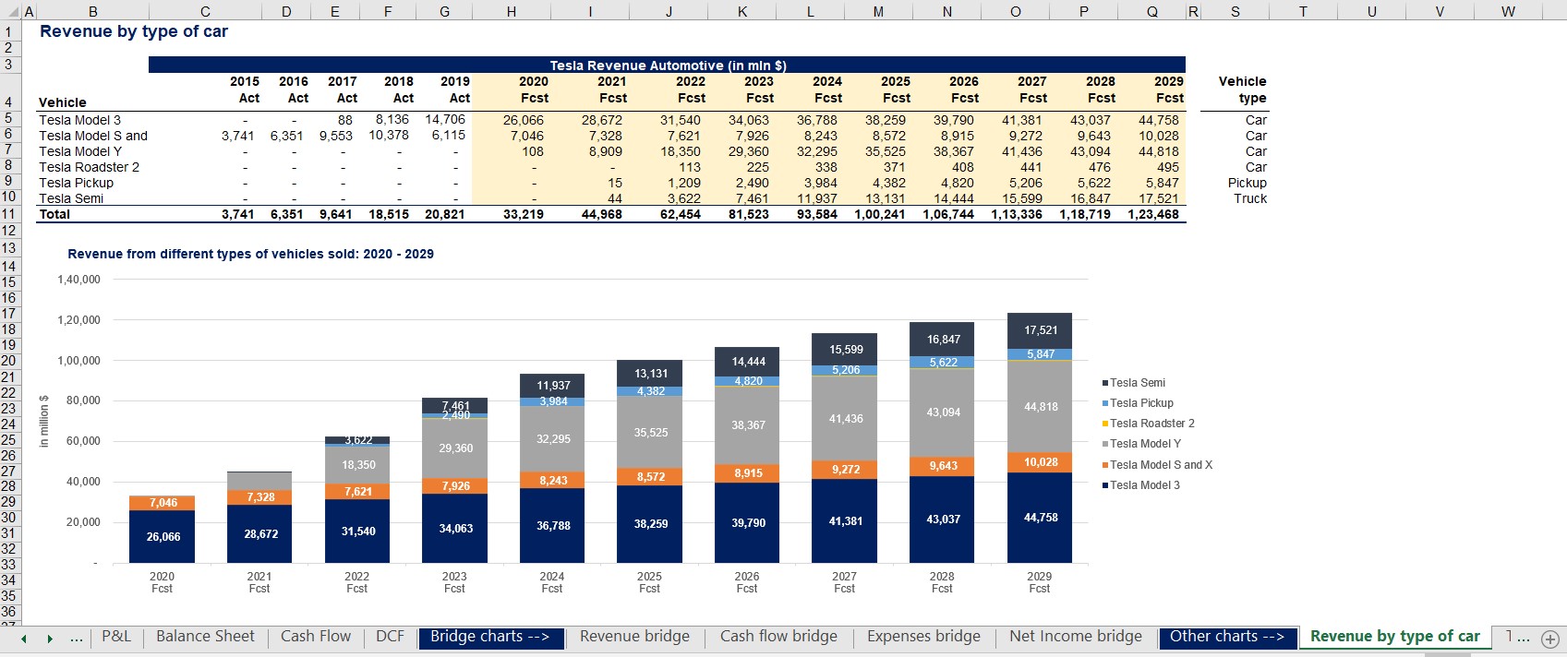Select the 2020 Model 3 bar segment 26,066
The image size is (1567, 657).
tap(163, 537)
